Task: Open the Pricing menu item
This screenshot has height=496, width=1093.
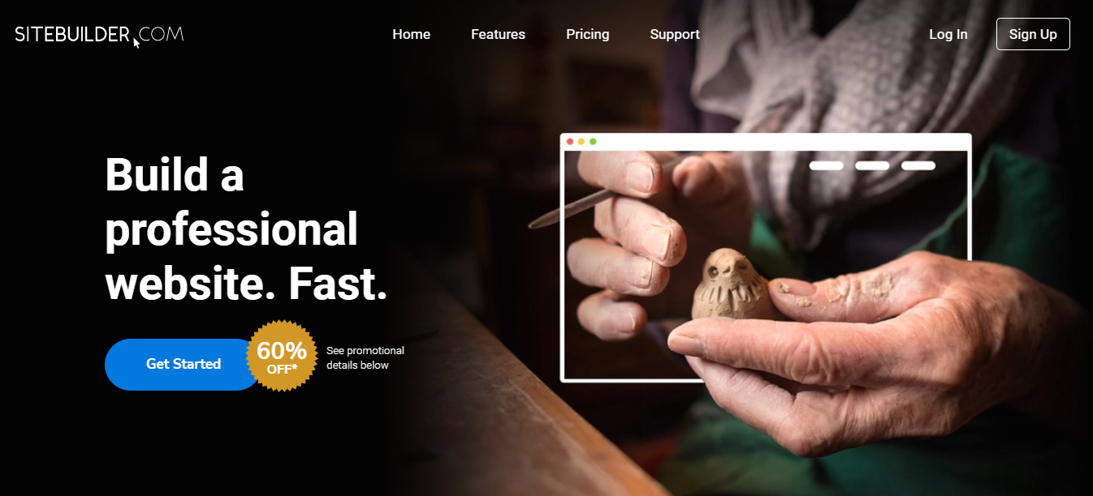Action: (588, 34)
